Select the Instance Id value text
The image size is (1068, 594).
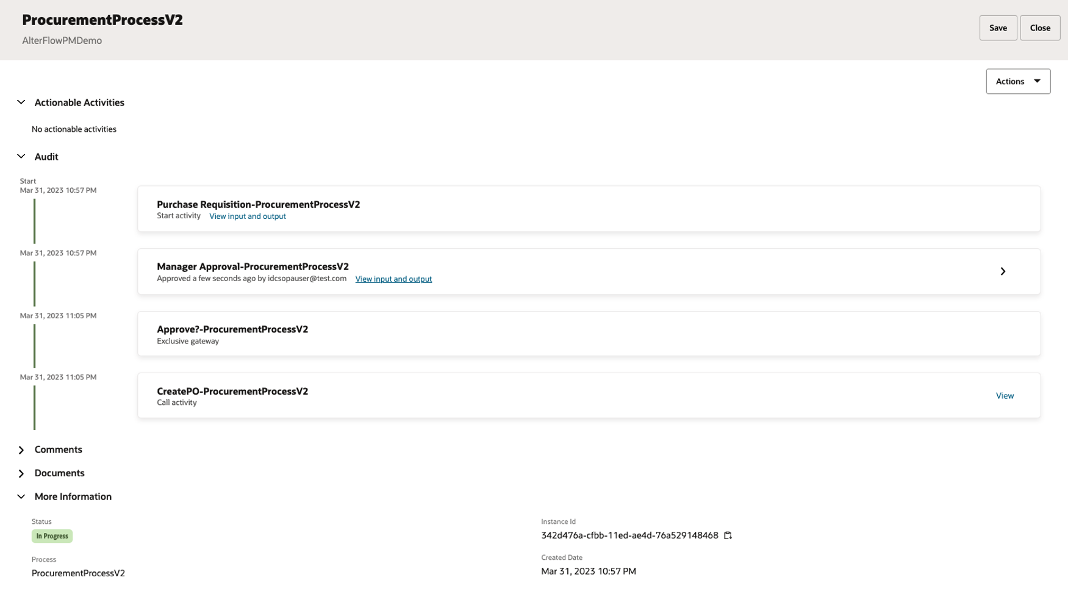629,535
